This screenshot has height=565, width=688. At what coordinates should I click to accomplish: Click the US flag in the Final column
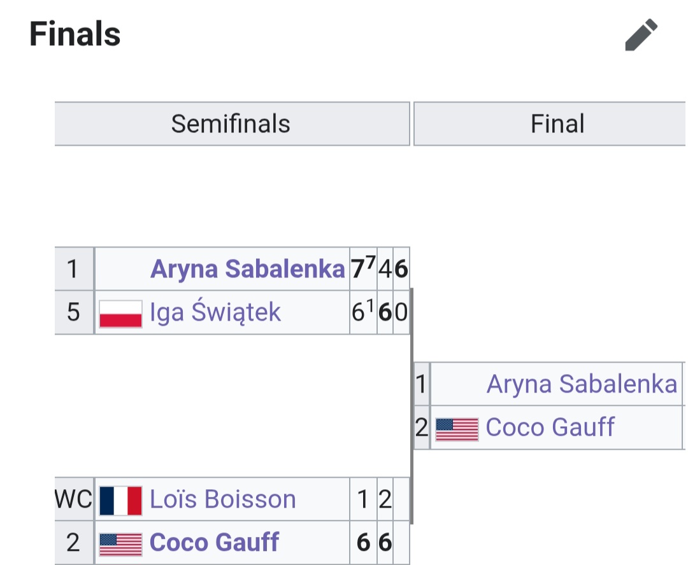point(457,428)
